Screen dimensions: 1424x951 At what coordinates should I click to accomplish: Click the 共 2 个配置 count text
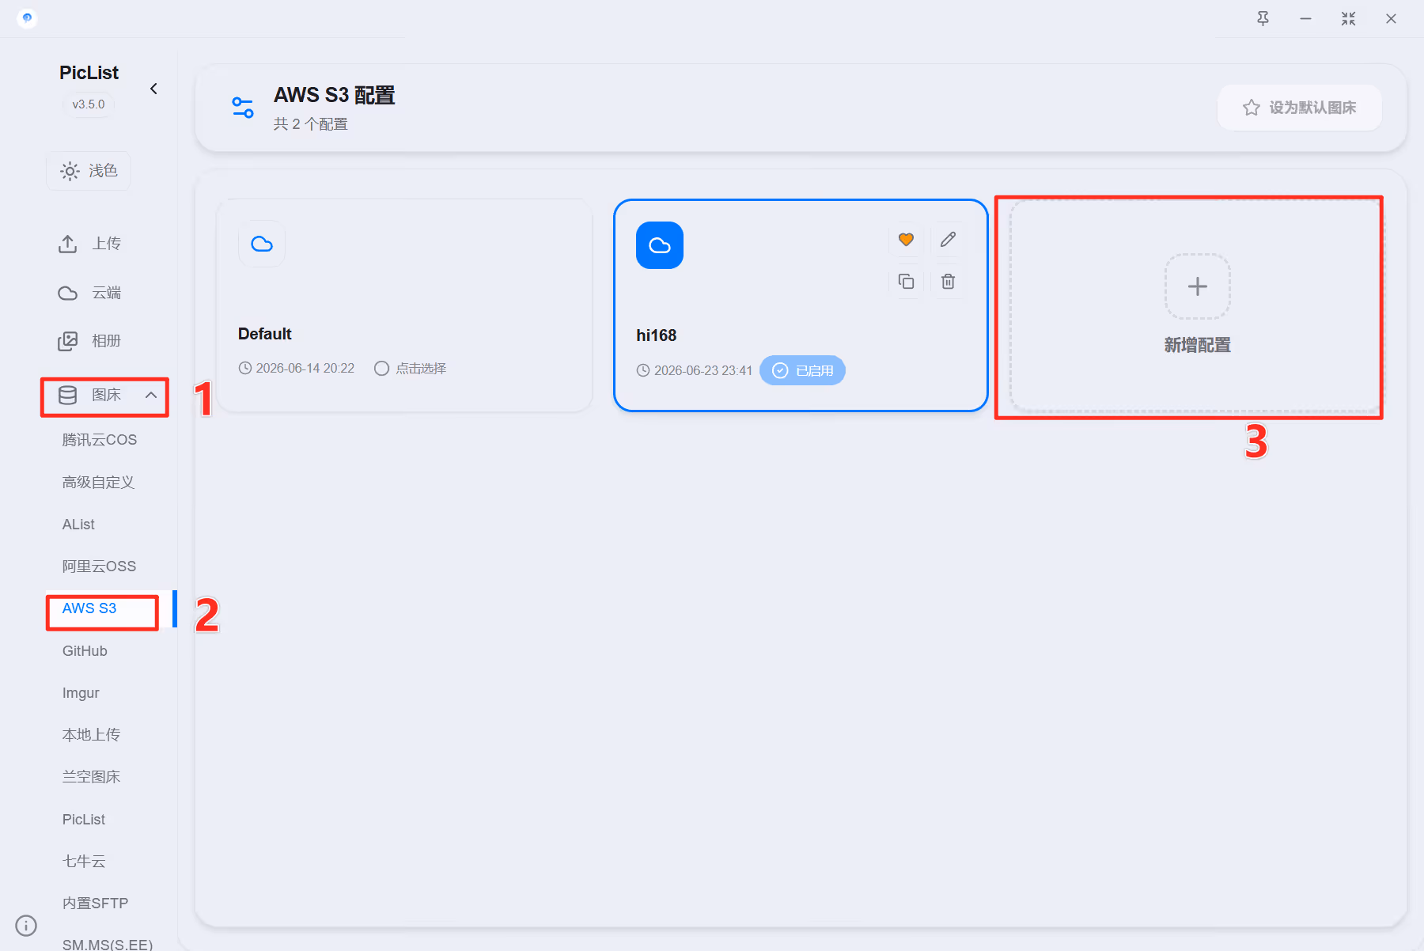[311, 124]
